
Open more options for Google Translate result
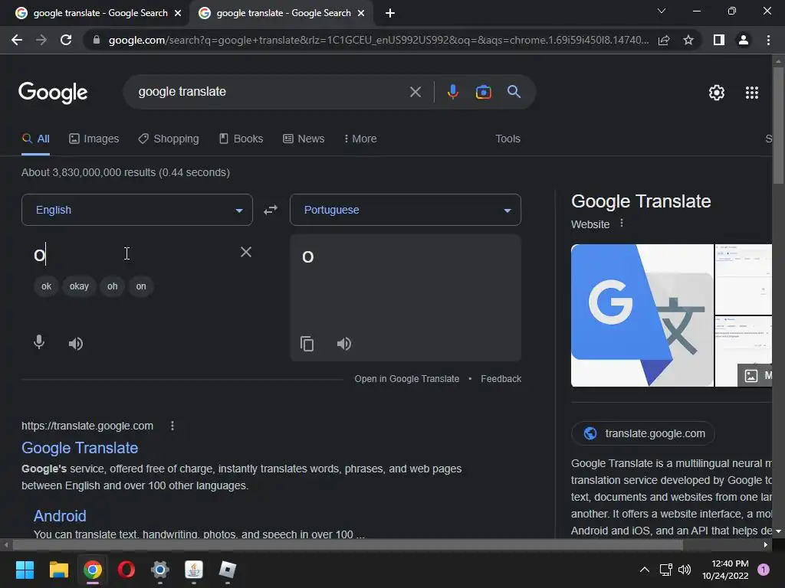click(172, 426)
